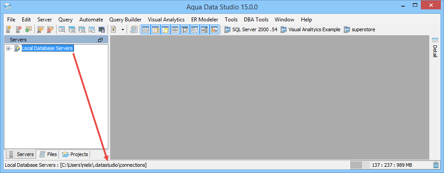The width and height of the screenshot is (444, 173).
Task: Open the Tools menu
Action: point(231,20)
